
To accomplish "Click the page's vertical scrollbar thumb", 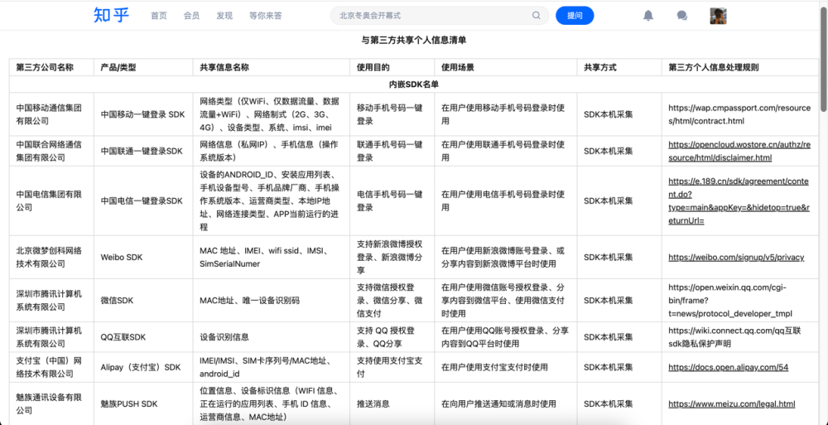I will tap(824, 58).
